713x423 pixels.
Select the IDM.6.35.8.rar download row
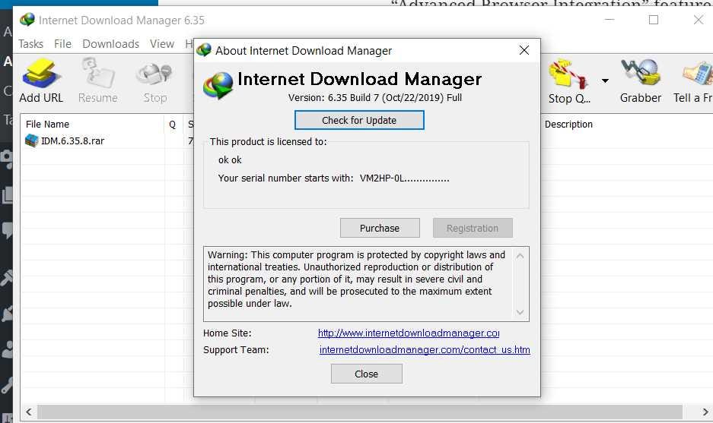click(x=107, y=140)
